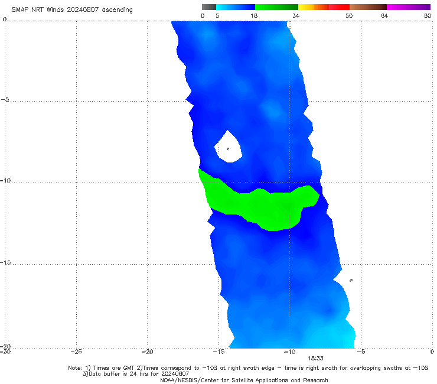Click the longitude axis label "-10"

click(x=289, y=352)
